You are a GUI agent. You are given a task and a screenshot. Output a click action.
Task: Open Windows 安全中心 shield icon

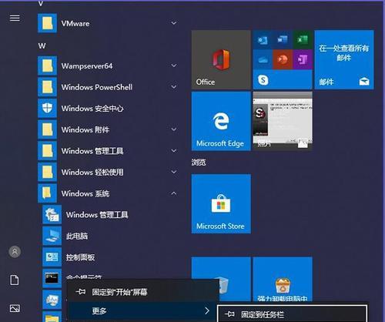[x=47, y=109]
